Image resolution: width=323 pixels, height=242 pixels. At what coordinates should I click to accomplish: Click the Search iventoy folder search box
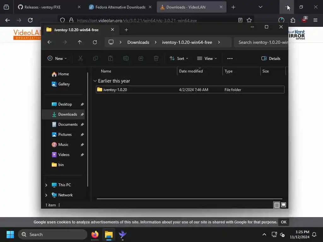pos(261,42)
